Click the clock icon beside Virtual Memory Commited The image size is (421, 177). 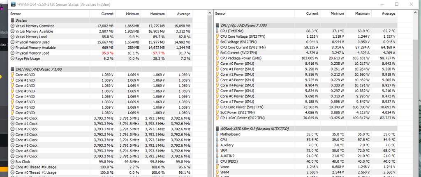pyautogui.click(x=12, y=26)
